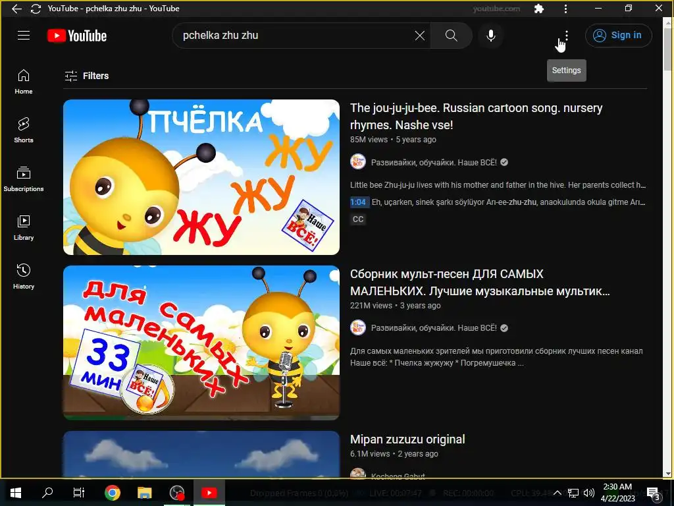Viewport: 674px width, 506px height.
Task: Clear the search query with the X
Action: 420,36
